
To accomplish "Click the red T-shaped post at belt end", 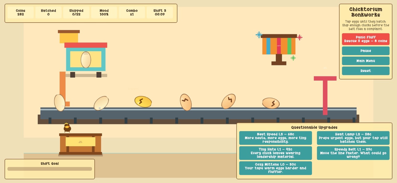I will (325, 95).
